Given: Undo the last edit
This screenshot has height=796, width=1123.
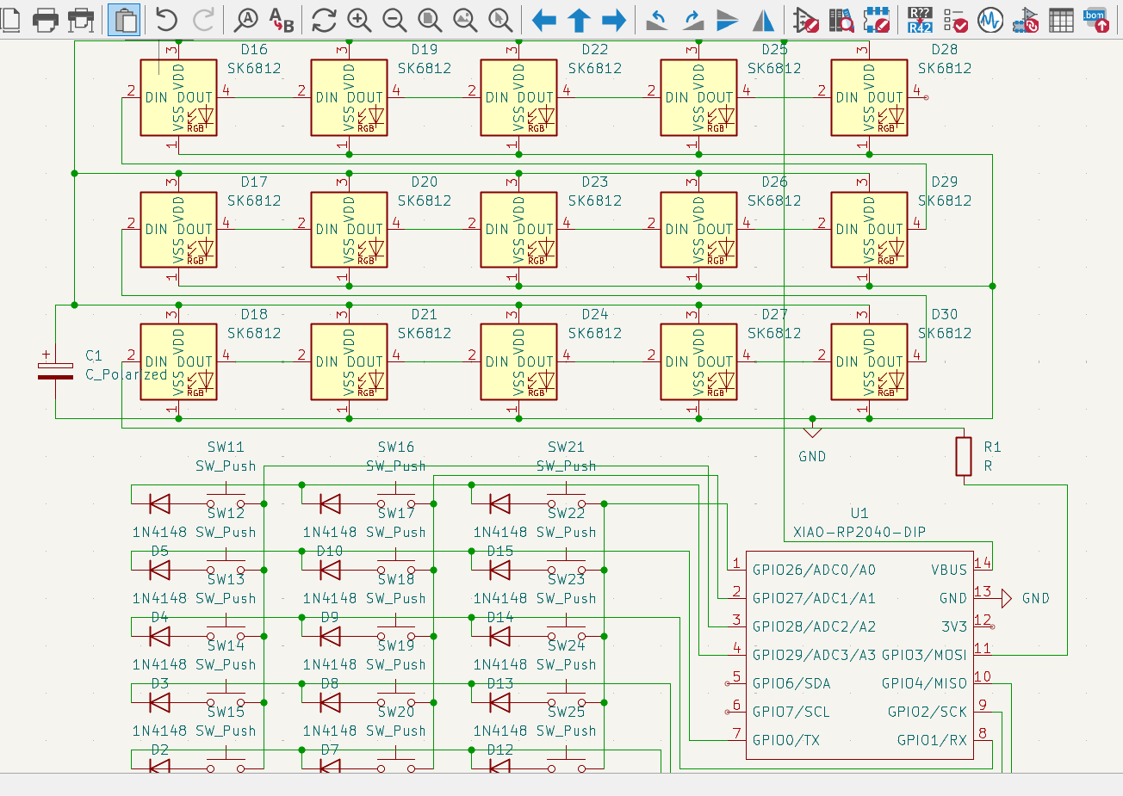Looking at the screenshot, I should tap(167, 19).
